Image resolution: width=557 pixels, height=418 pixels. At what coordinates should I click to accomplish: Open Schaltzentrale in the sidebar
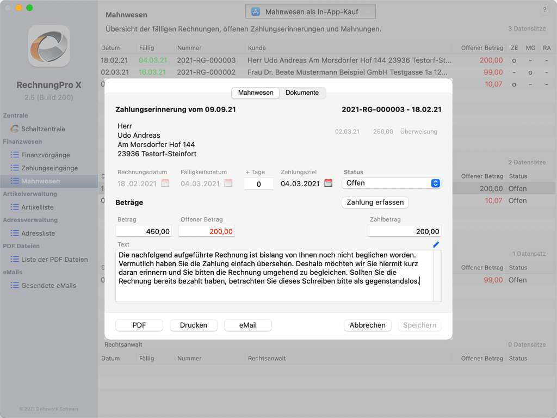click(x=43, y=129)
